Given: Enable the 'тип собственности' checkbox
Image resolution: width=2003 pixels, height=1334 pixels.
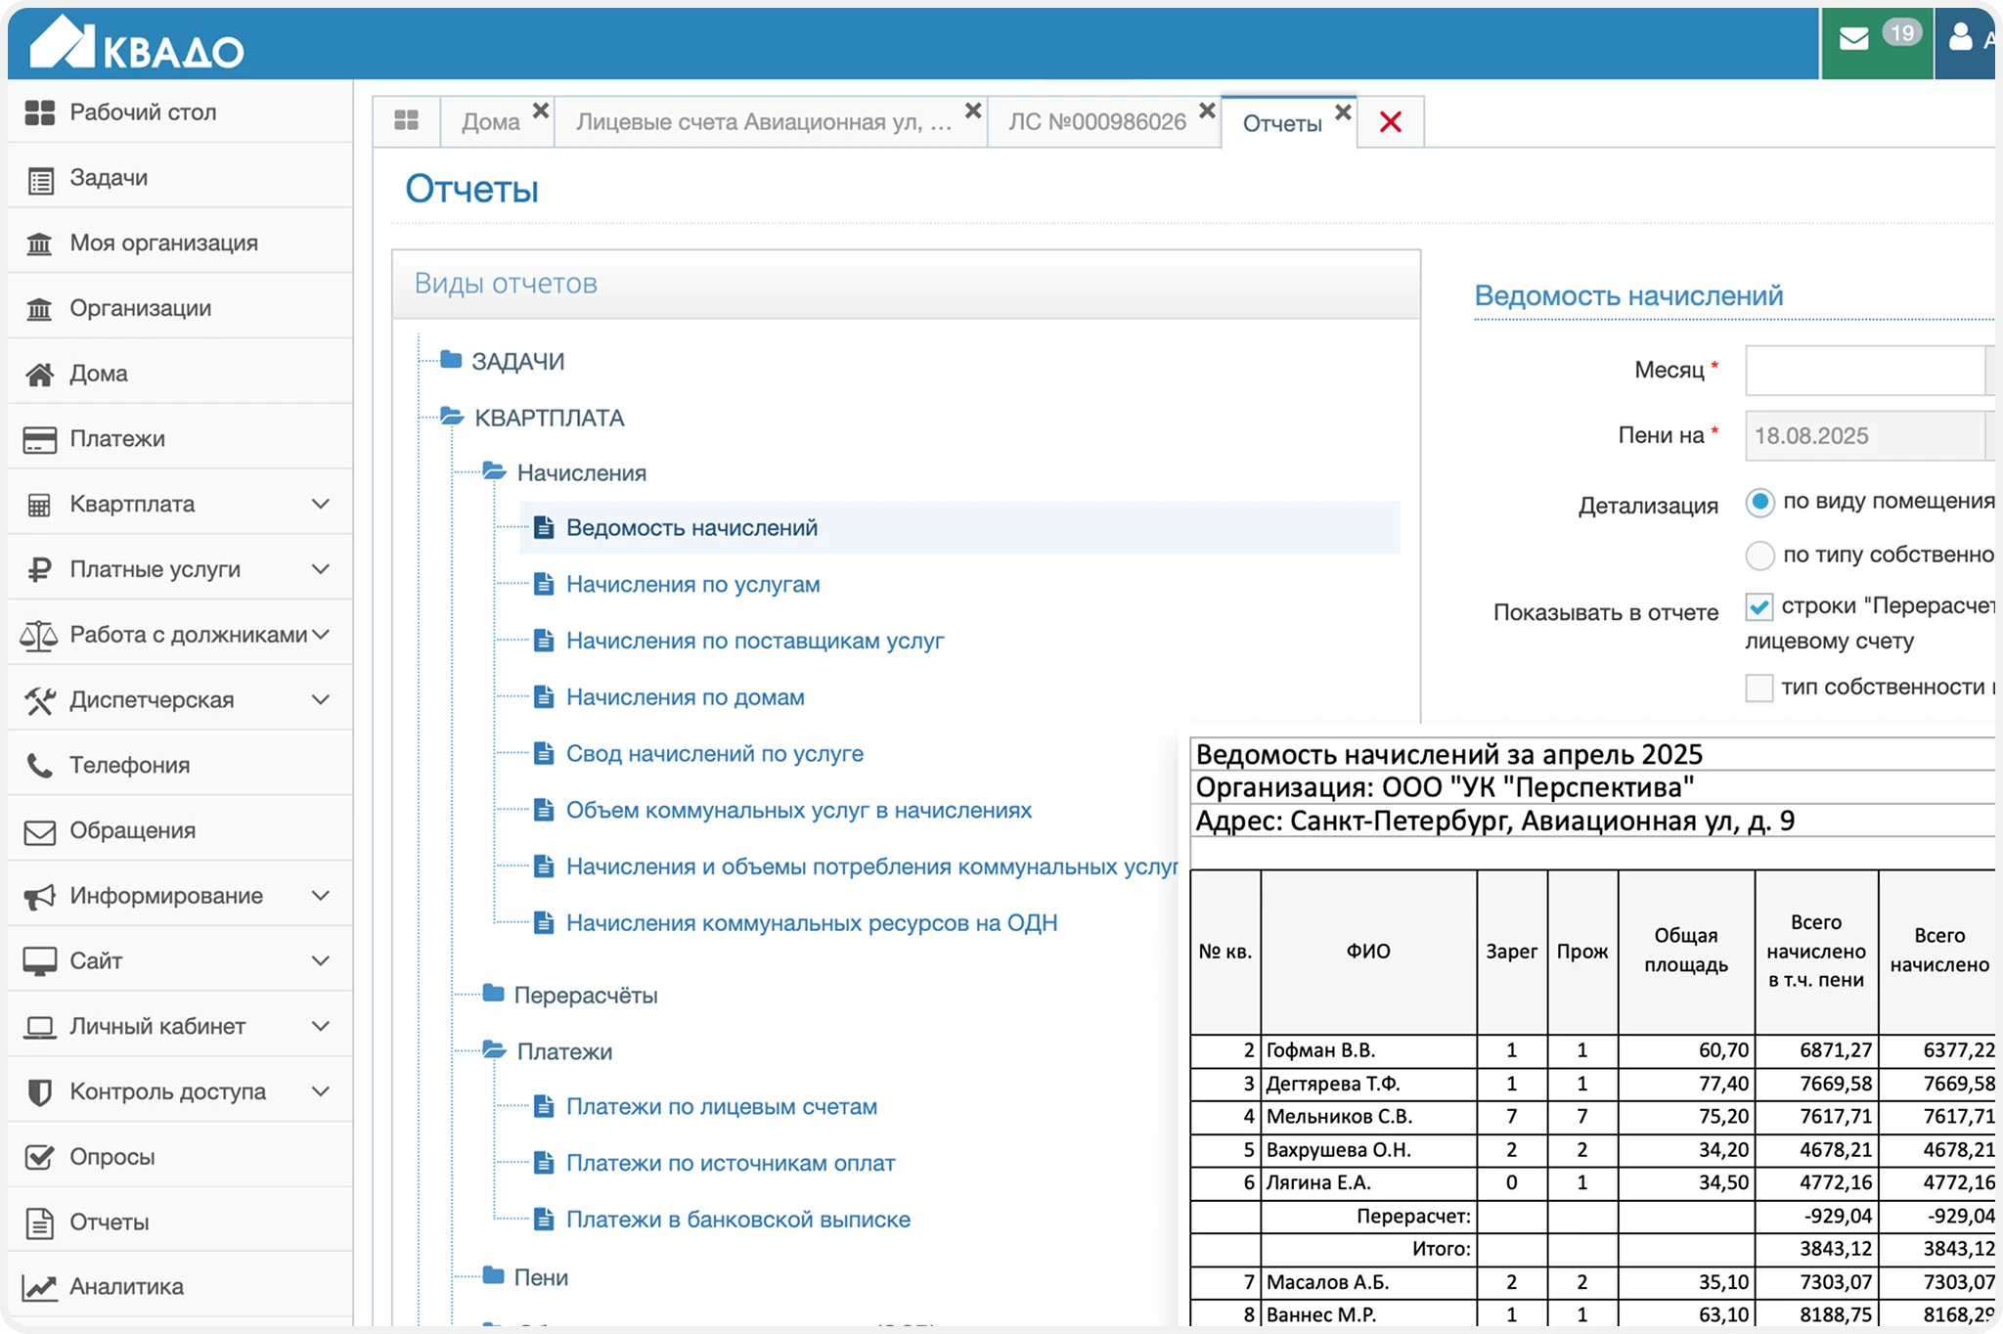Looking at the screenshot, I should coord(1759,688).
